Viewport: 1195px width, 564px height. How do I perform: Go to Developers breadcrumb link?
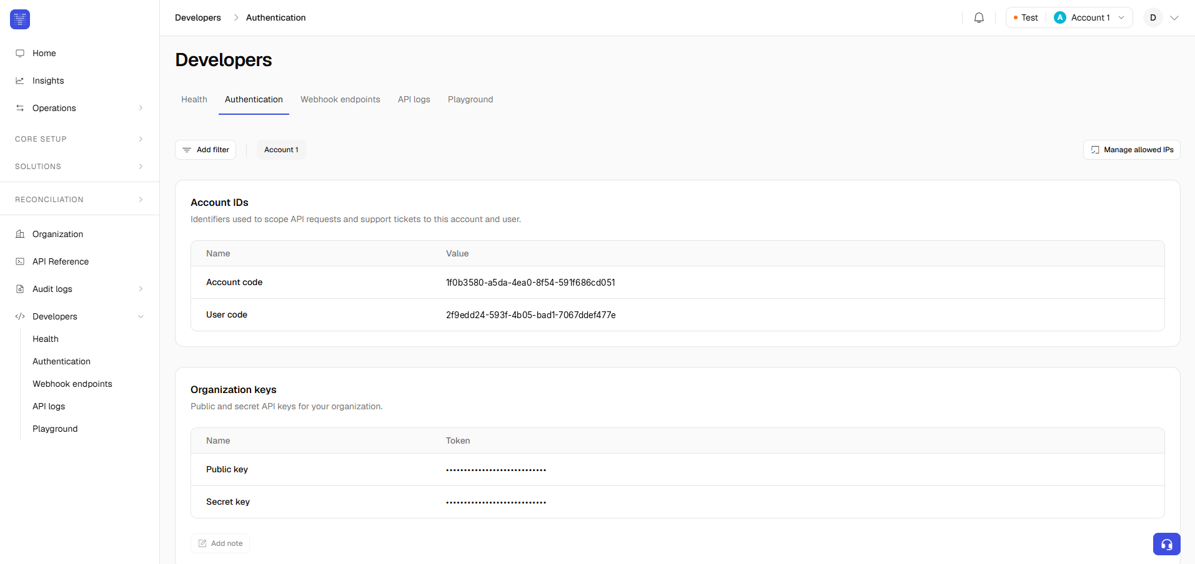(x=198, y=17)
